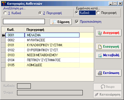Select the ΟΥΡΟΠΟΙΗΤΙΚΟΥ ΣΥΣΤ. row
The image size is (124, 100).
click(52, 50)
